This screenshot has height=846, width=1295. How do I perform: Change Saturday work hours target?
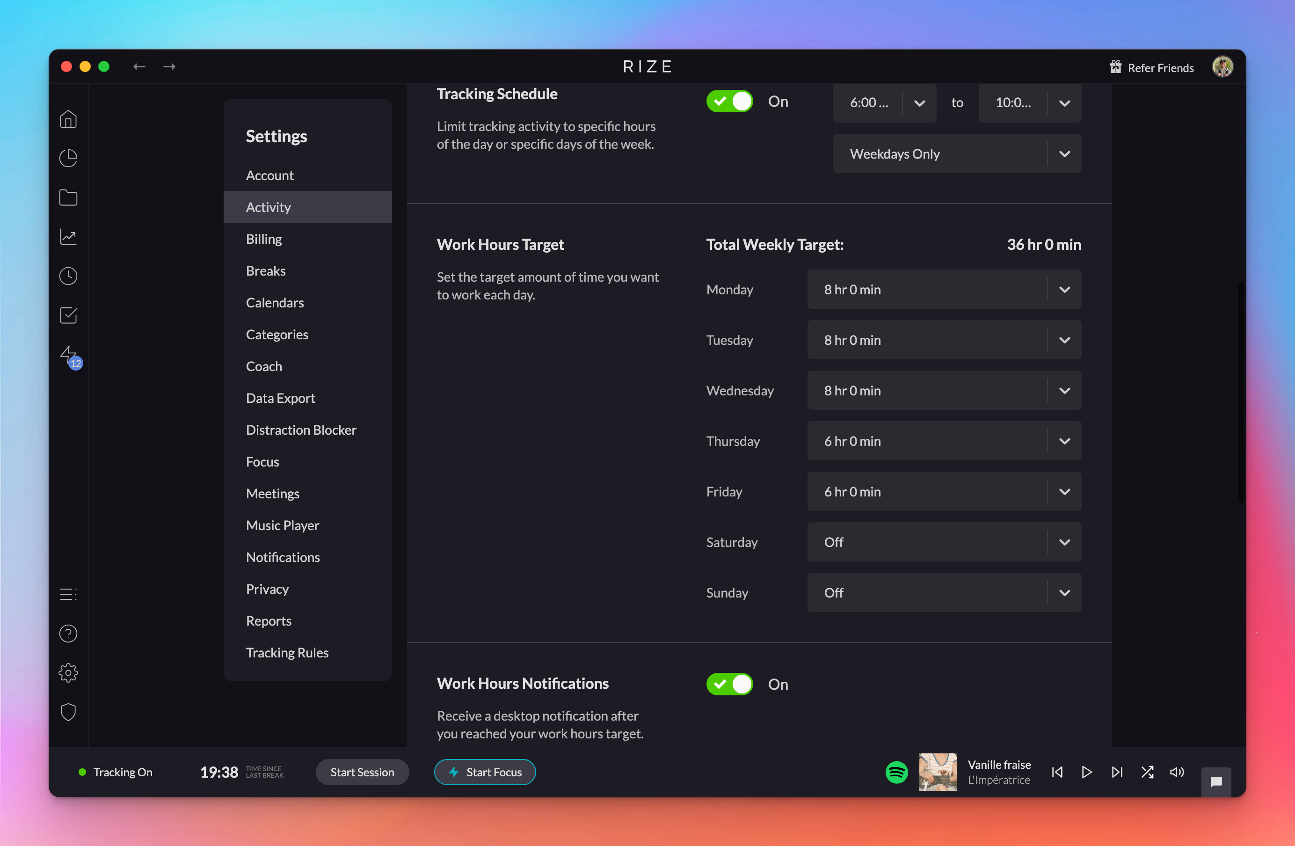pos(944,542)
